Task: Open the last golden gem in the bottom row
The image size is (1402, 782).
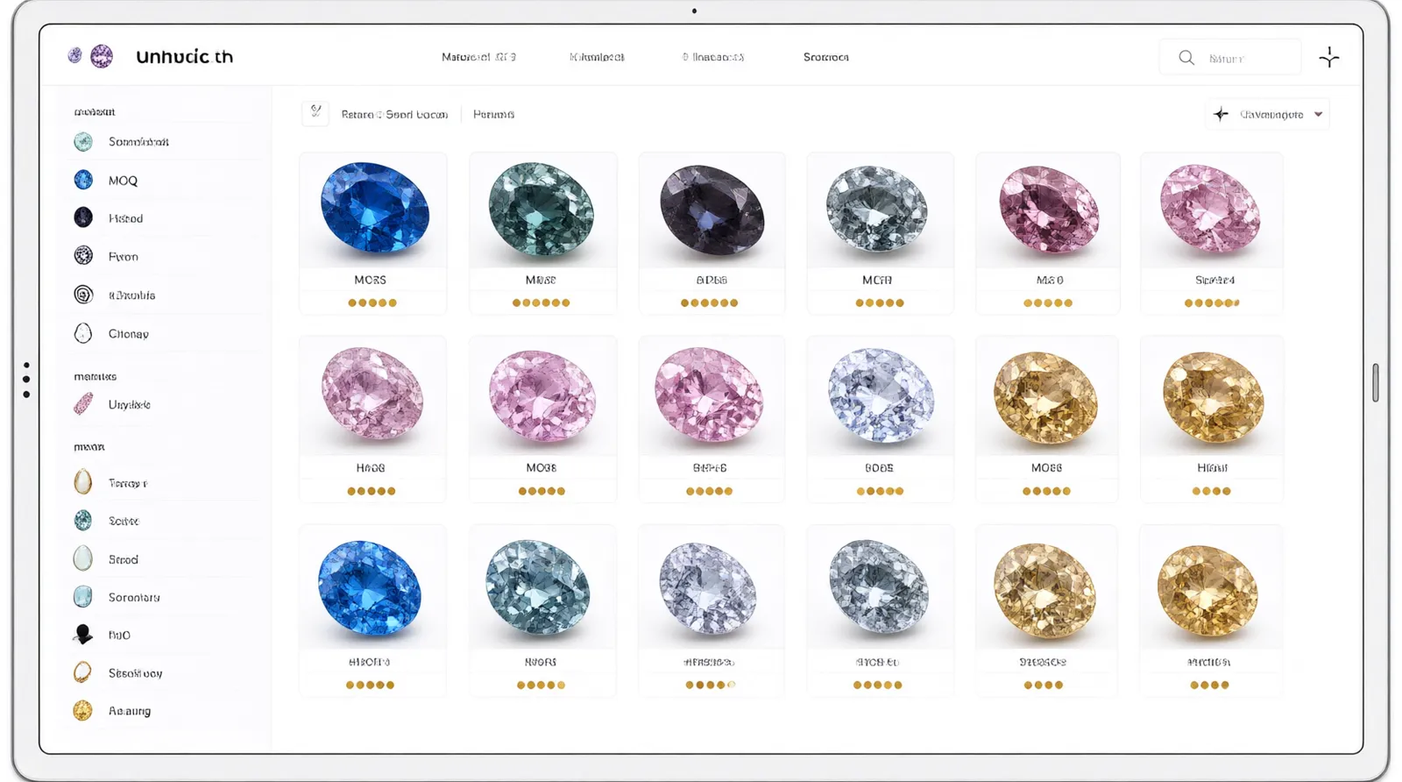Action: (1208, 591)
